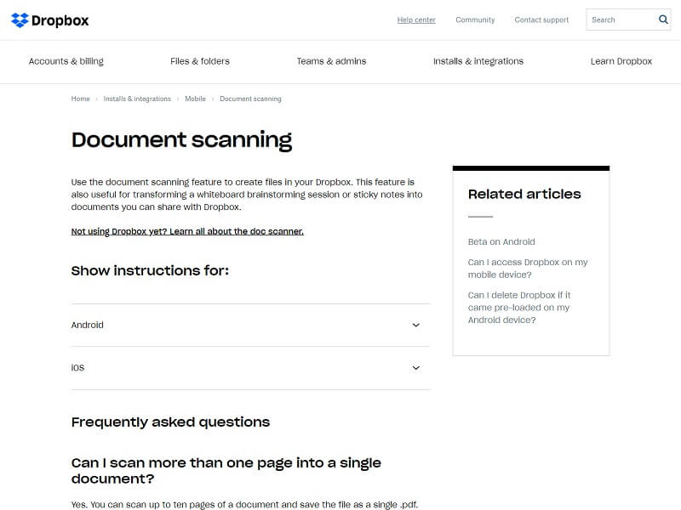Open Contact support link
Image resolution: width=681 pixels, height=510 pixels.
coord(541,20)
